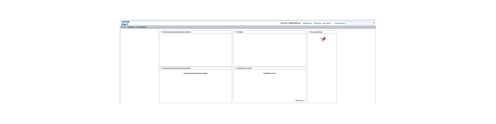Click in the search text field
Screen dimensions: 496x124
point(359,23)
